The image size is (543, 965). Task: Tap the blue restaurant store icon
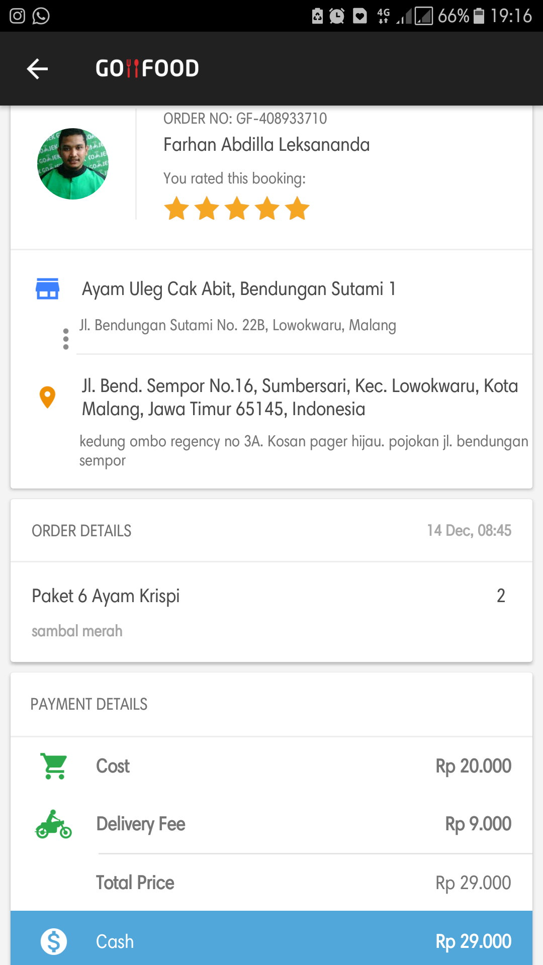48,289
